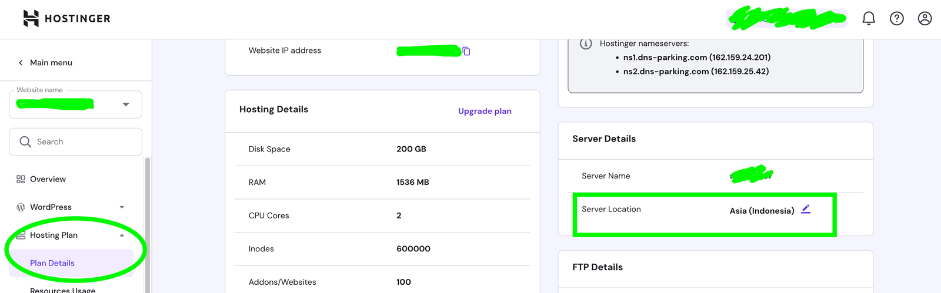Viewport: 941px width, 293px height.
Task: Select the Addons/Websites value 100
Action: tap(403, 282)
